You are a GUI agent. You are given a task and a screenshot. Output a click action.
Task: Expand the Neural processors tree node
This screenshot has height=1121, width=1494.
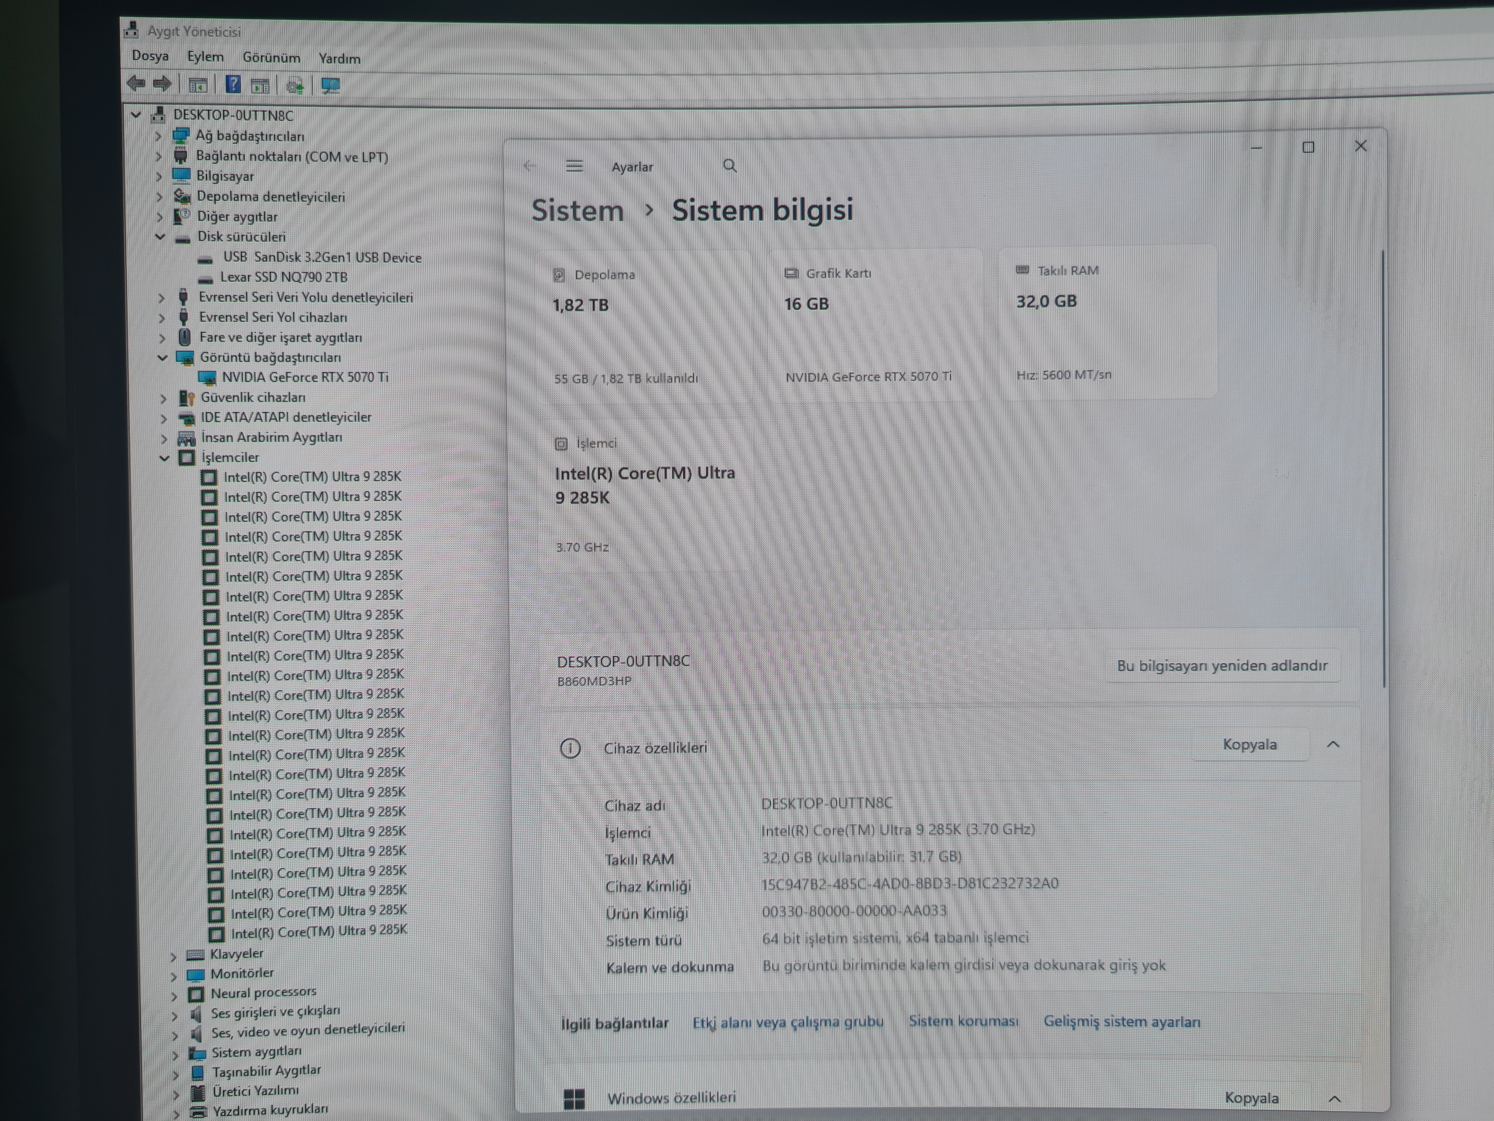coord(173,995)
